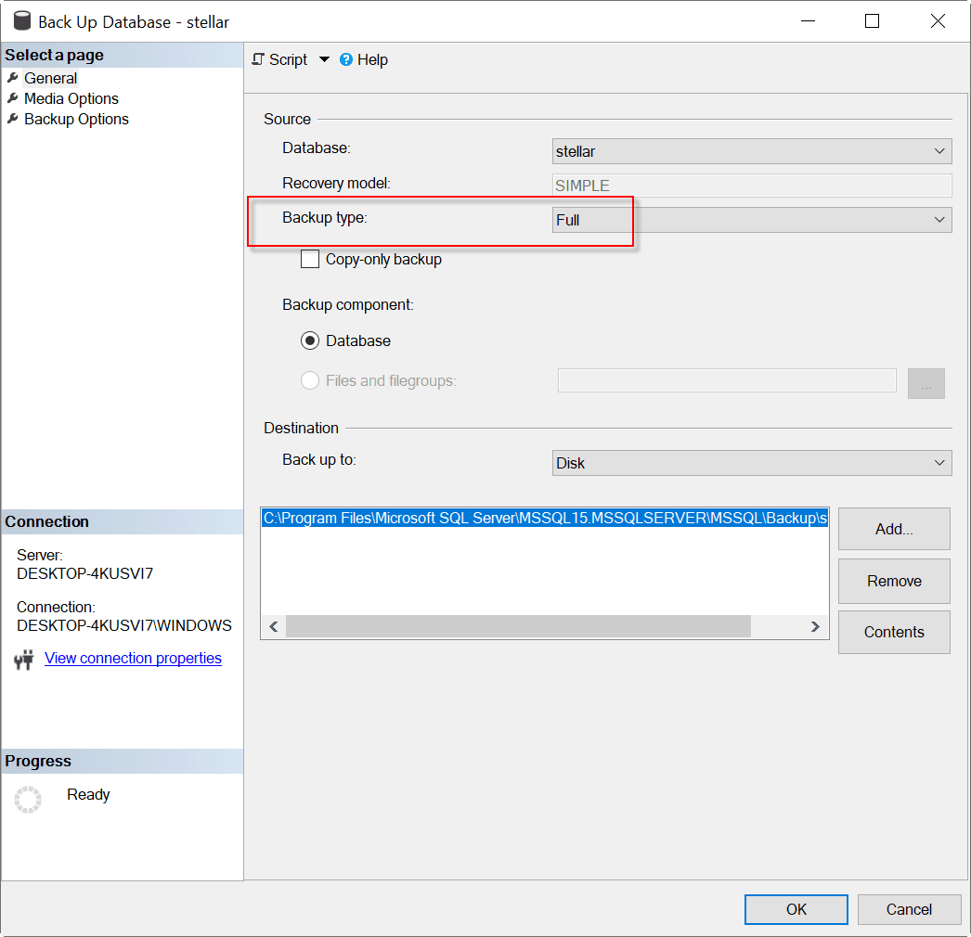Image resolution: width=971 pixels, height=937 pixels.
Task: Switch to the Media Options page
Action: pyautogui.click(x=71, y=98)
